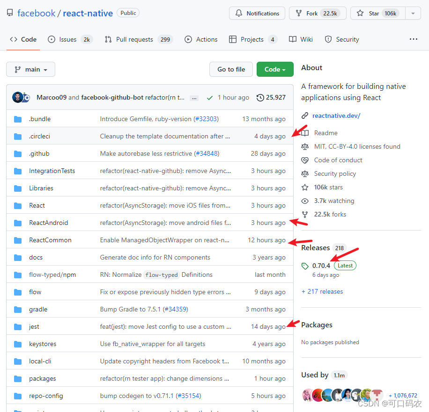The width and height of the screenshot is (429, 412).
Task: Click the eye icon beside 3.7k watching
Action: [x=305, y=201]
